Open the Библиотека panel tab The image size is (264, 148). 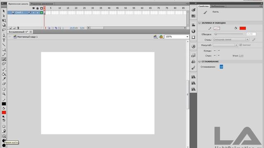click(x=218, y=6)
